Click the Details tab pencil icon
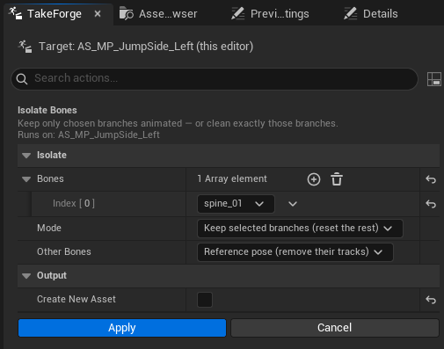444x349 pixels. [x=350, y=14]
